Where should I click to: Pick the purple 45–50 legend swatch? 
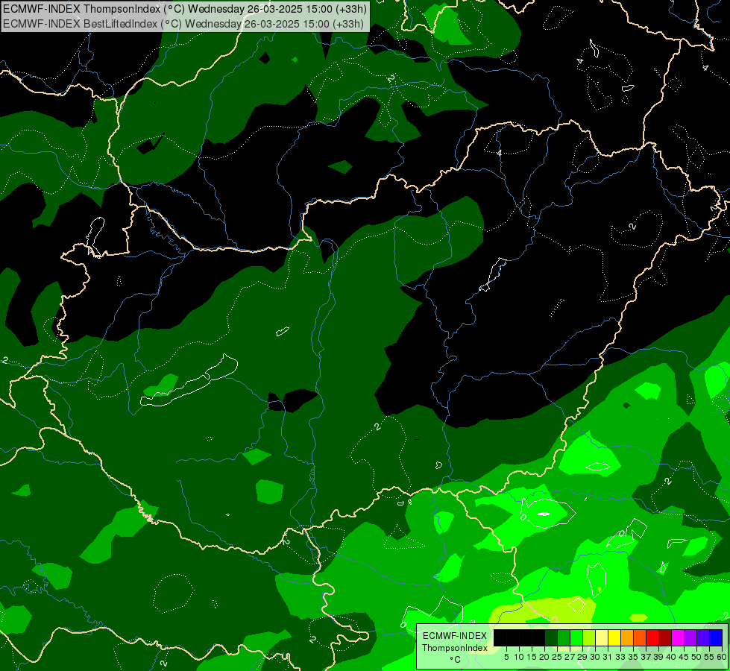690,637
